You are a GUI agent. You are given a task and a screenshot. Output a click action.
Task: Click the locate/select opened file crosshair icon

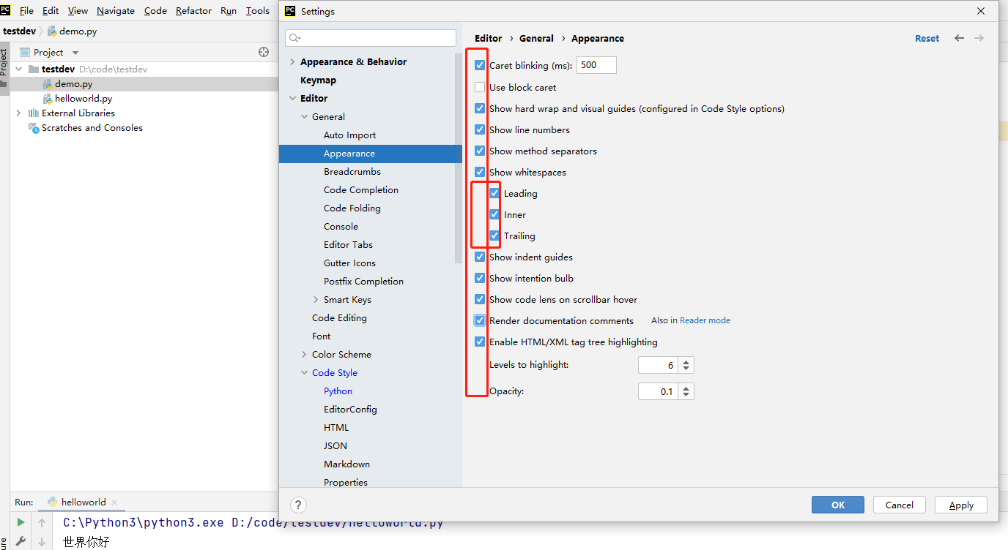point(264,52)
